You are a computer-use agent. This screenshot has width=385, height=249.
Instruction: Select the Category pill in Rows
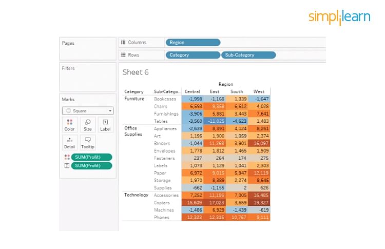point(193,55)
